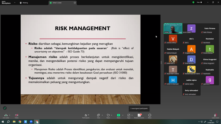Expand the chevron next to React
Screen dimensions: 221x124
click(x=112, y=115)
